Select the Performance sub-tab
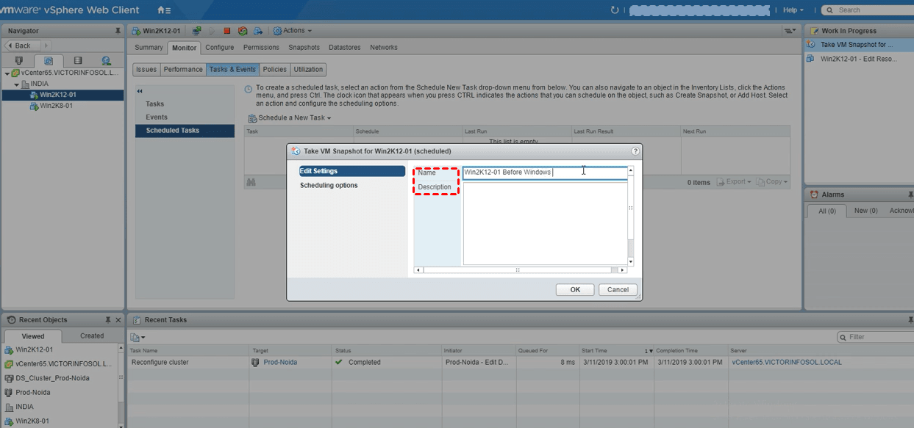Screen dimensions: 914x428 (183, 70)
